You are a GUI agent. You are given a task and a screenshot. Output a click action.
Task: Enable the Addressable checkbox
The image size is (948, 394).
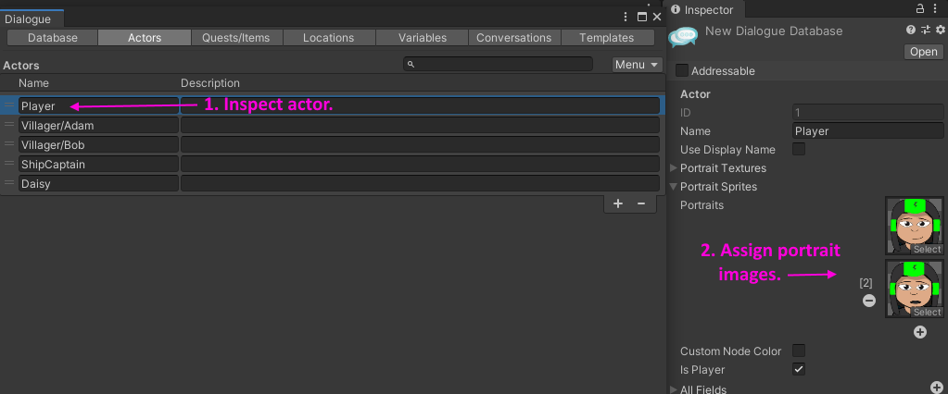(x=682, y=70)
